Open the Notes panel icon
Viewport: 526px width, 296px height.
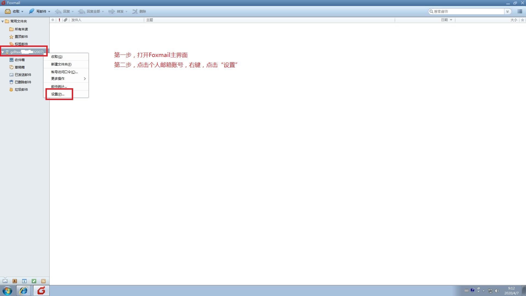click(x=34, y=281)
